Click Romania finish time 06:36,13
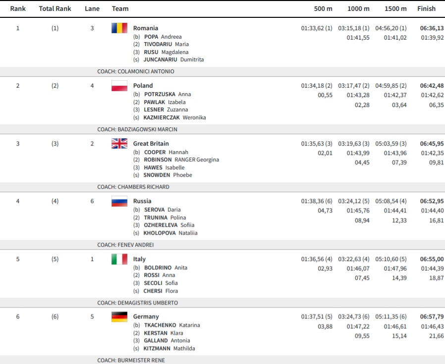Image resolution: width=445 pixels, height=364 pixels. [432, 28]
